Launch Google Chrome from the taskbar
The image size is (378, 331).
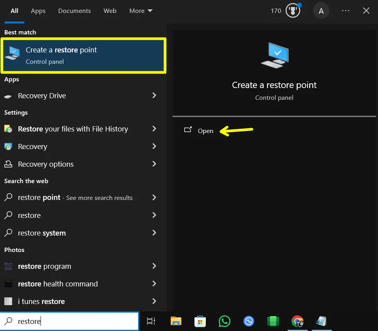pyautogui.click(x=297, y=321)
